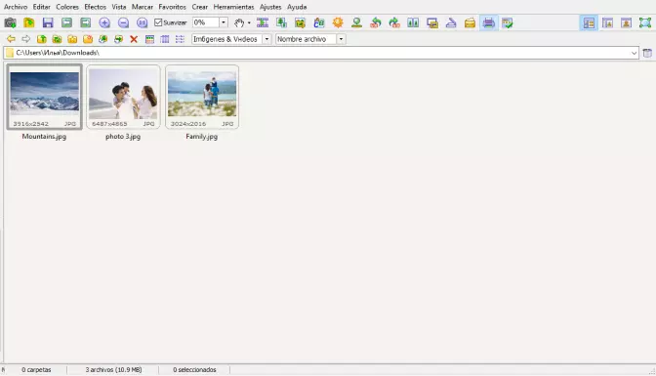Click the rotate left green arrow icon

376,22
